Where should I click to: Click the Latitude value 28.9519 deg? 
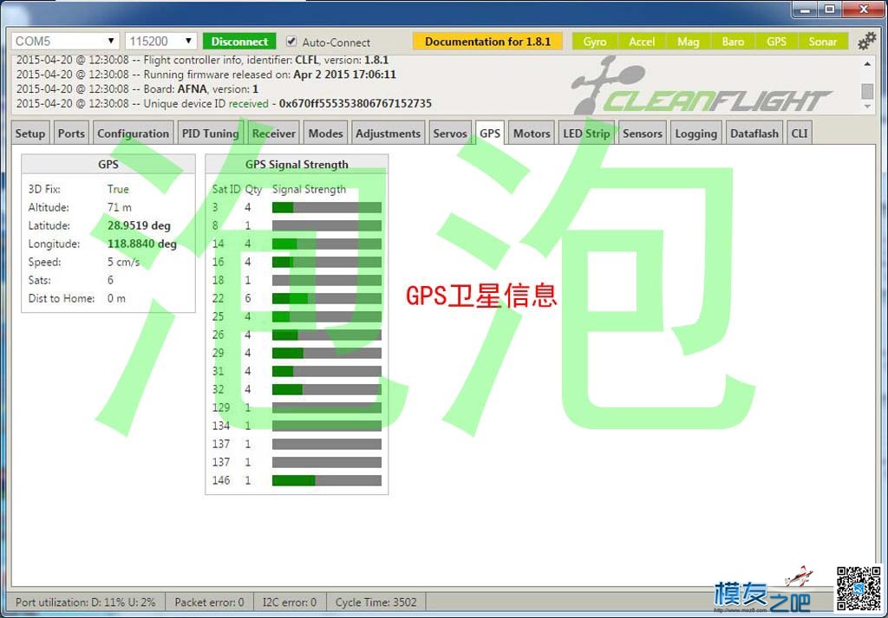click(x=139, y=226)
